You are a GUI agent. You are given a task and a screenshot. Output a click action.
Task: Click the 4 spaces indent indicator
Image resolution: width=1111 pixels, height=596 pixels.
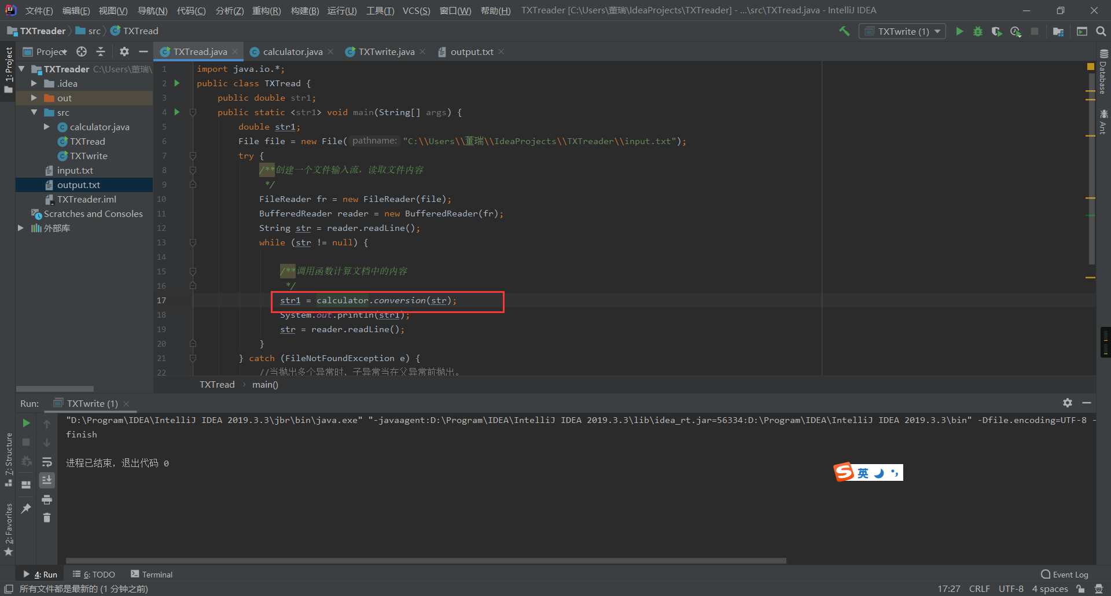1050,588
